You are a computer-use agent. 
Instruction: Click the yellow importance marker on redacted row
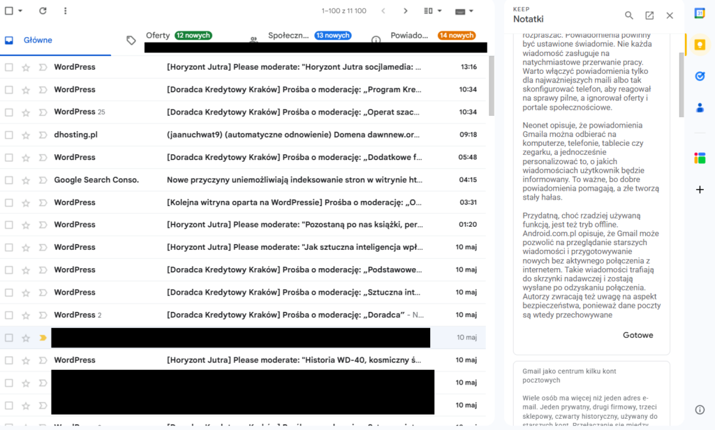[x=43, y=338]
